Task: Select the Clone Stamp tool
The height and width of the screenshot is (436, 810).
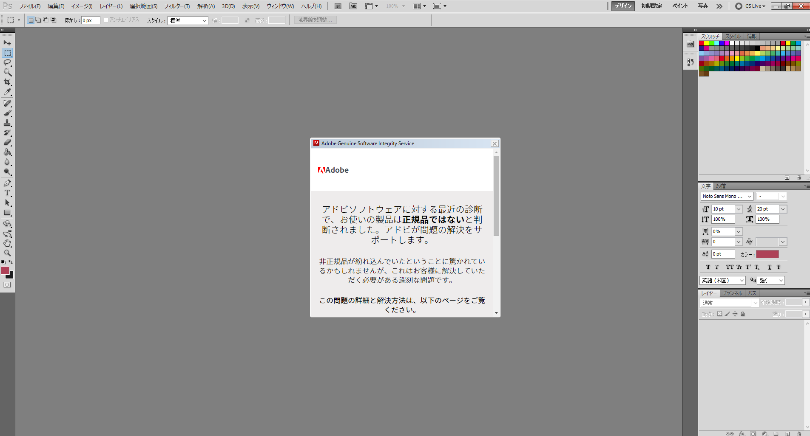Action: coord(7,123)
